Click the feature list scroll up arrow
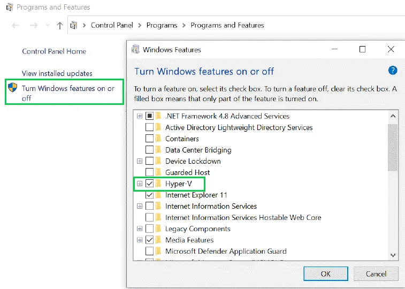The image size is (405, 289). coord(393,116)
